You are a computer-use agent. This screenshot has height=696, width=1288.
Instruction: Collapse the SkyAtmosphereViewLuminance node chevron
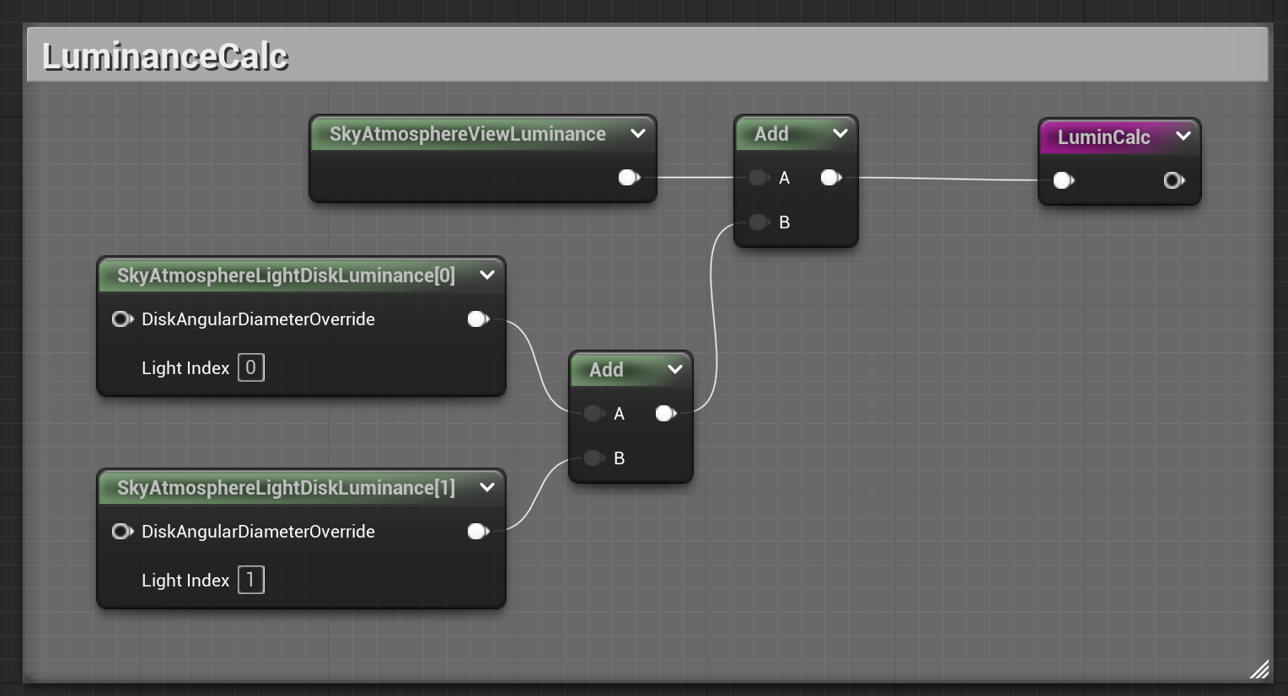(638, 133)
